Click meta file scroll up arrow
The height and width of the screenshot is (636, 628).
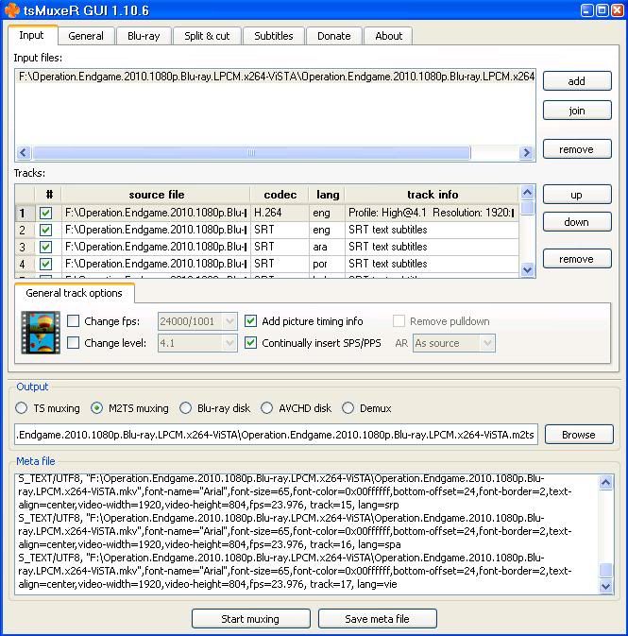pyautogui.click(x=605, y=482)
